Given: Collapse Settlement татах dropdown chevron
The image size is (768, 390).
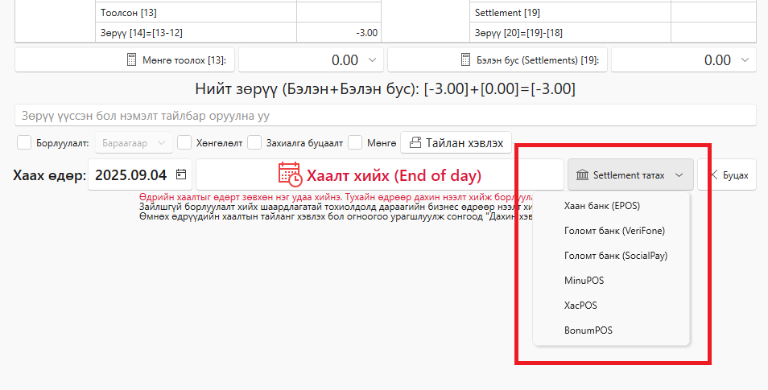Looking at the screenshot, I should (679, 175).
